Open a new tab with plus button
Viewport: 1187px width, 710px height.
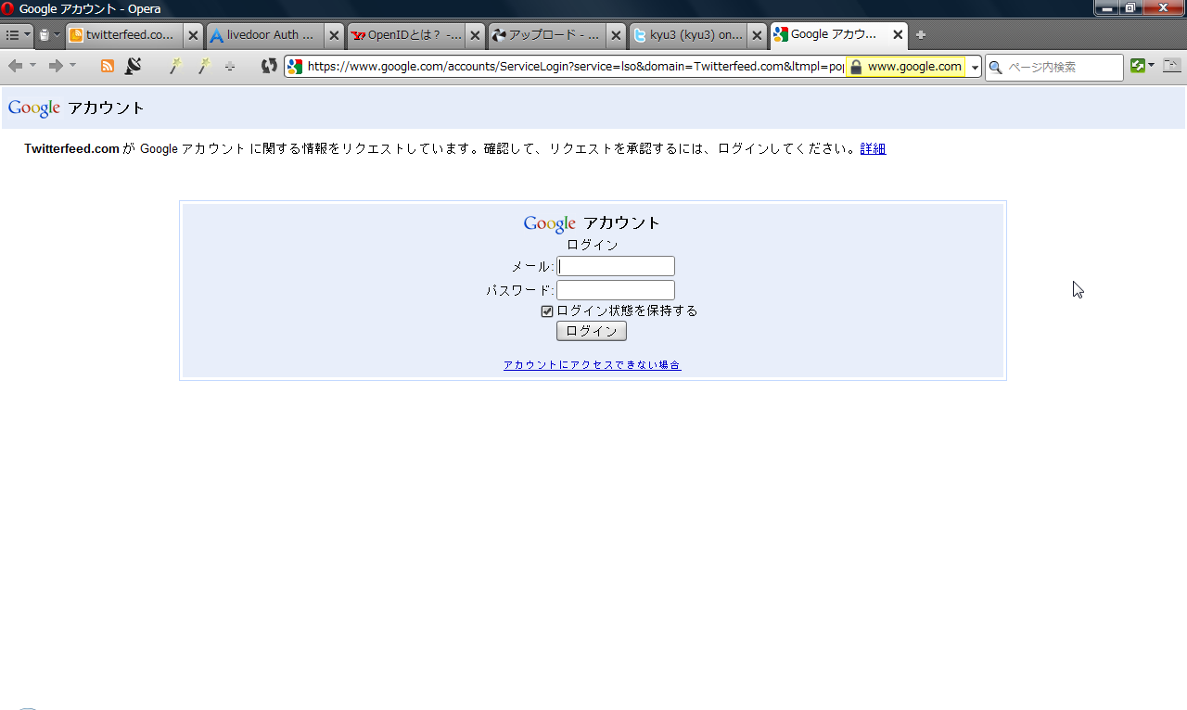921,35
